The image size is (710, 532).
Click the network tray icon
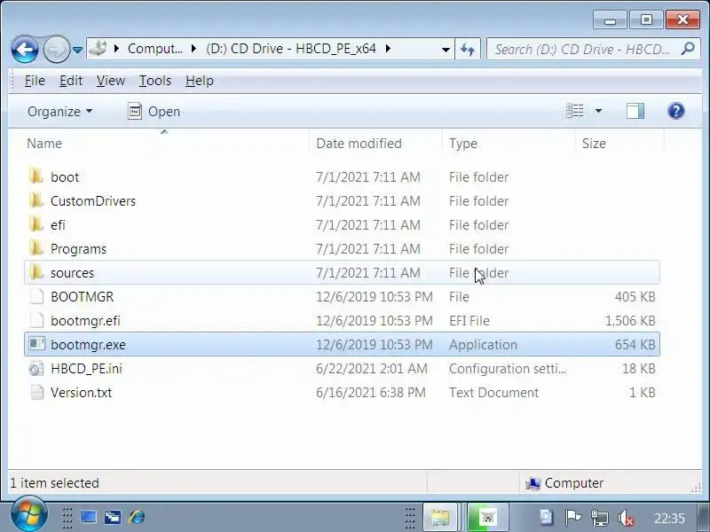tap(600, 518)
